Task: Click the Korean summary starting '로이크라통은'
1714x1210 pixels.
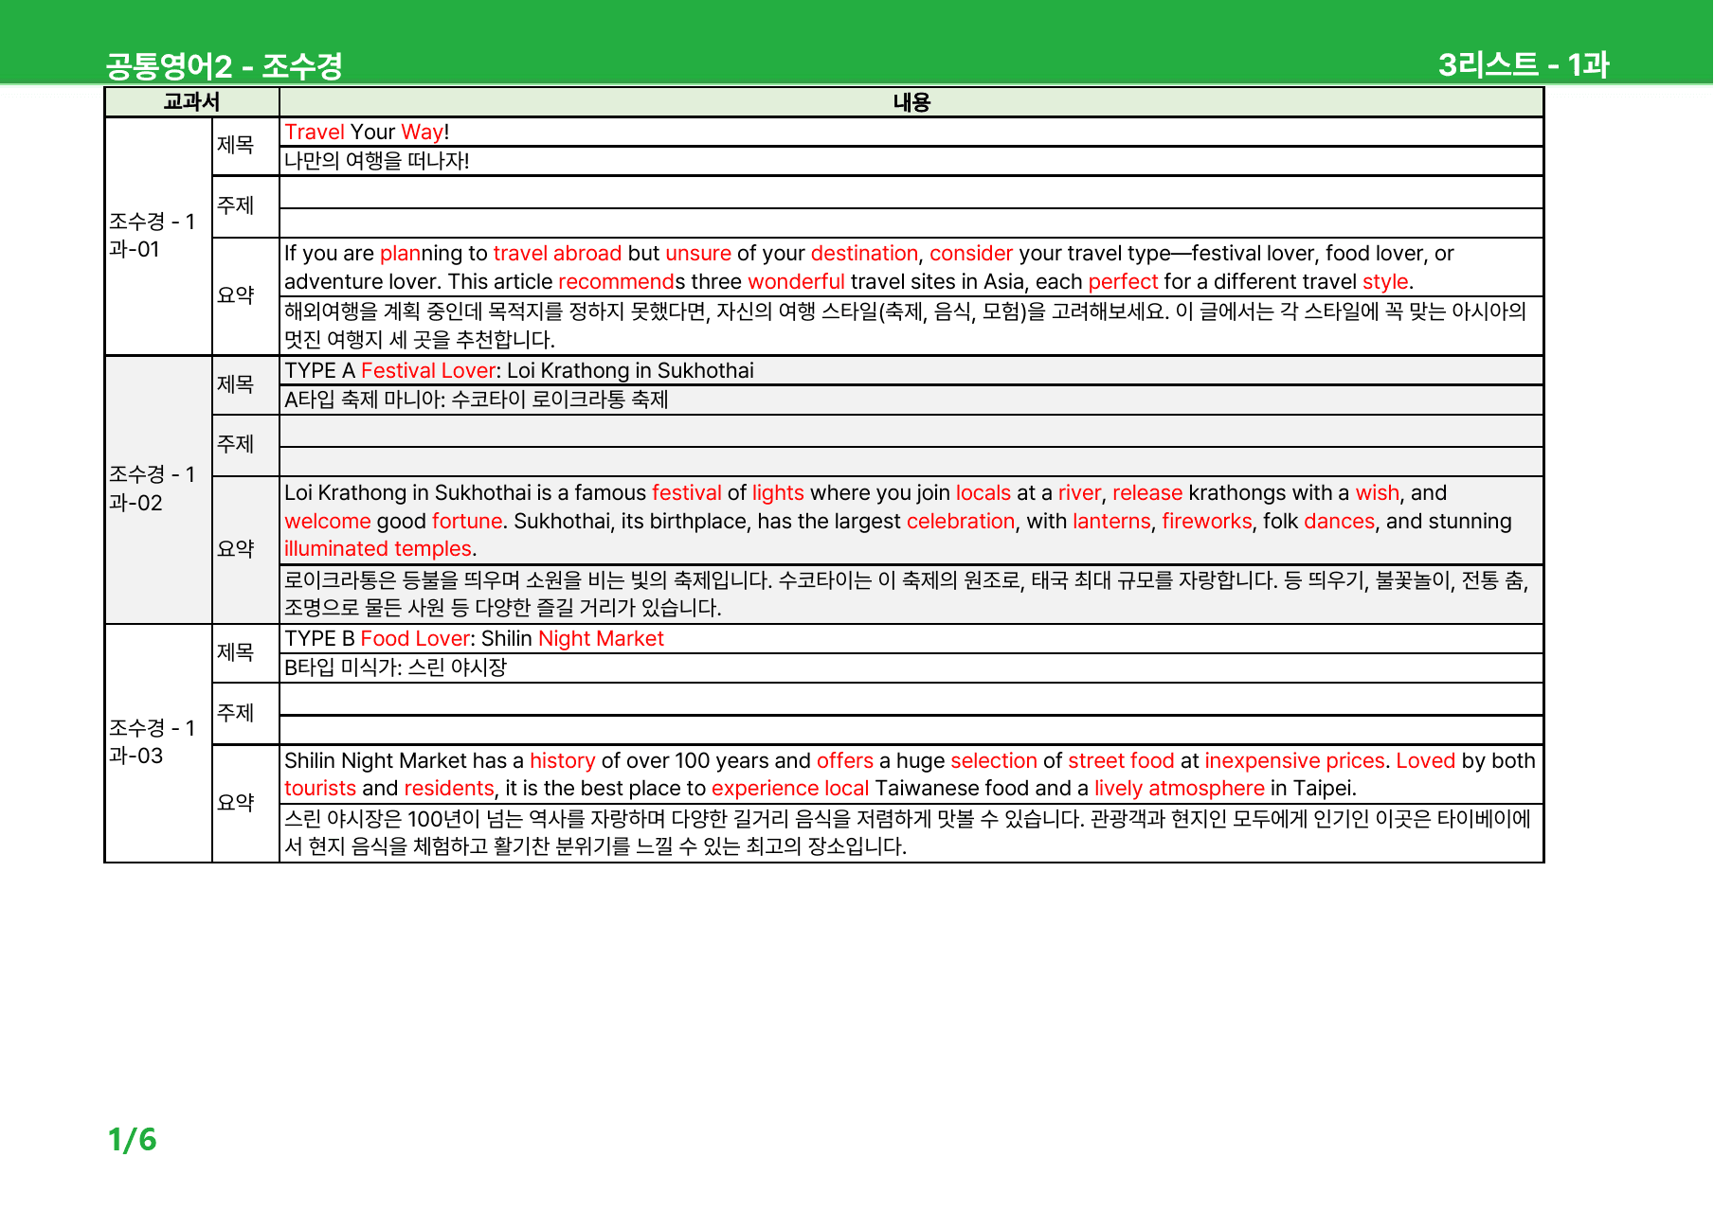Action: pyautogui.click(x=911, y=594)
